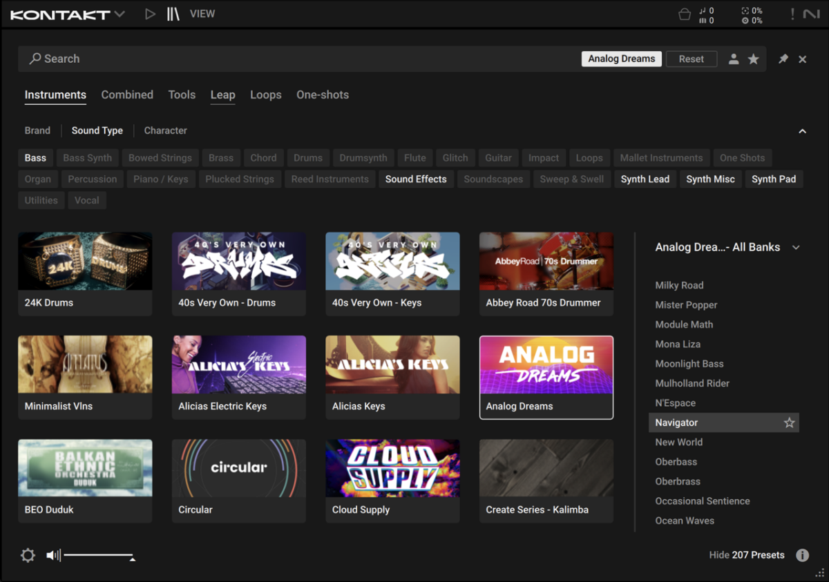Viewport: 829px width, 582px height.
Task: Select the Character filter tab
Action: coord(165,130)
